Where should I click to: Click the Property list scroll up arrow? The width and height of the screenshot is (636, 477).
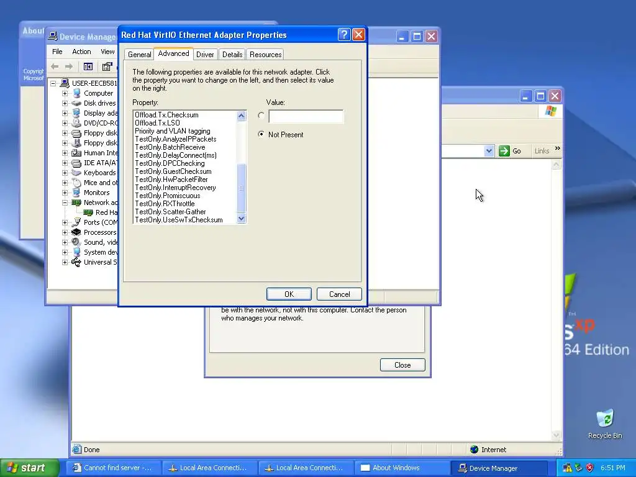pyautogui.click(x=242, y=116)
